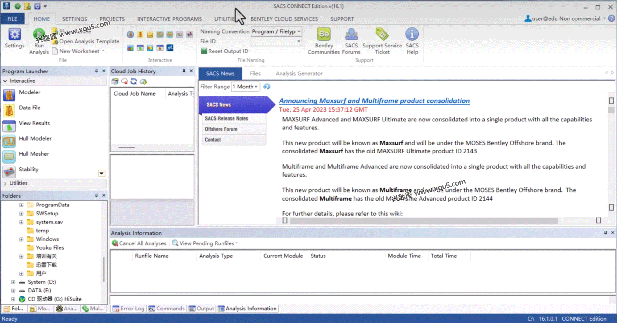This screenshot has width=617, height=323.
Task: Open the FILE menu tab
Action: pos(12,19)
